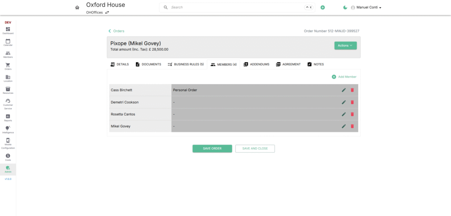Open Mobile Configuration in sidebar
The width and height of the screenshot is (451, 216).
pos(8,143)
